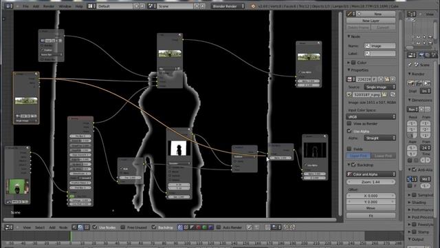Enable the Auto Render checkbox

pyautogui.click(x=219, y=227)
